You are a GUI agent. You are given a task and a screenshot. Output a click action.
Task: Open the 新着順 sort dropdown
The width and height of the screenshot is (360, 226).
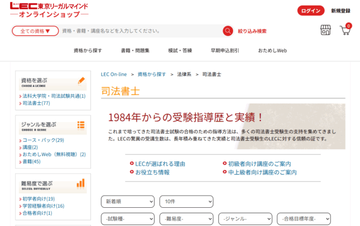[x=127, y=202]
